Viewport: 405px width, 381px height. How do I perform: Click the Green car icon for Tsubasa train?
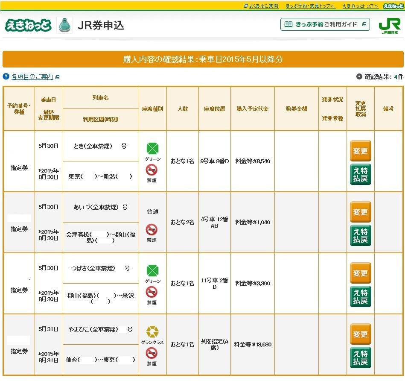click(152, 271)
